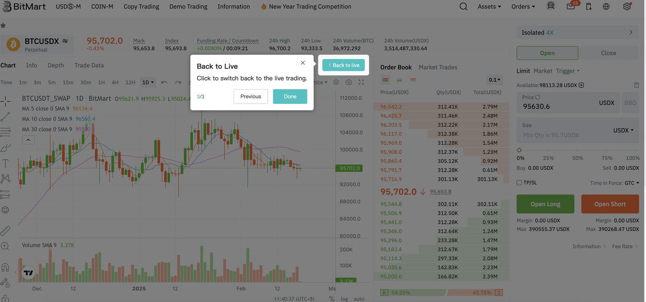Image resolution: width=646 pixels, height=302 pixels.
Task: Enable the TP/SL checkbox
Action: coord(519,182)
